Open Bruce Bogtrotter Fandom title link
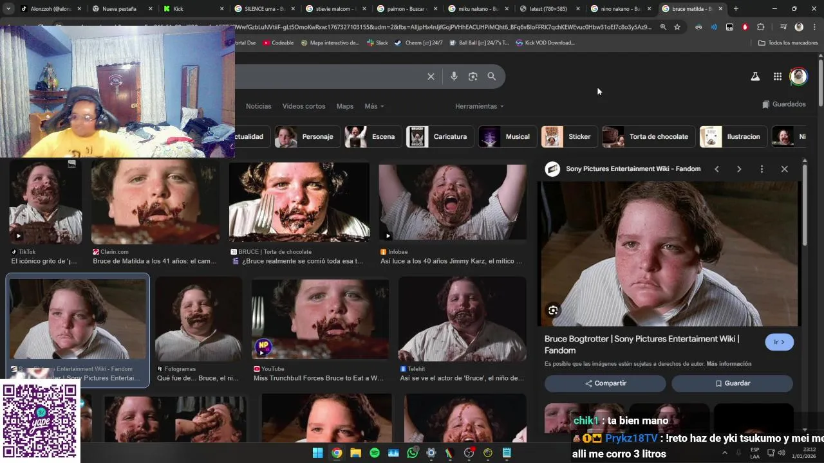 point(641,345)
